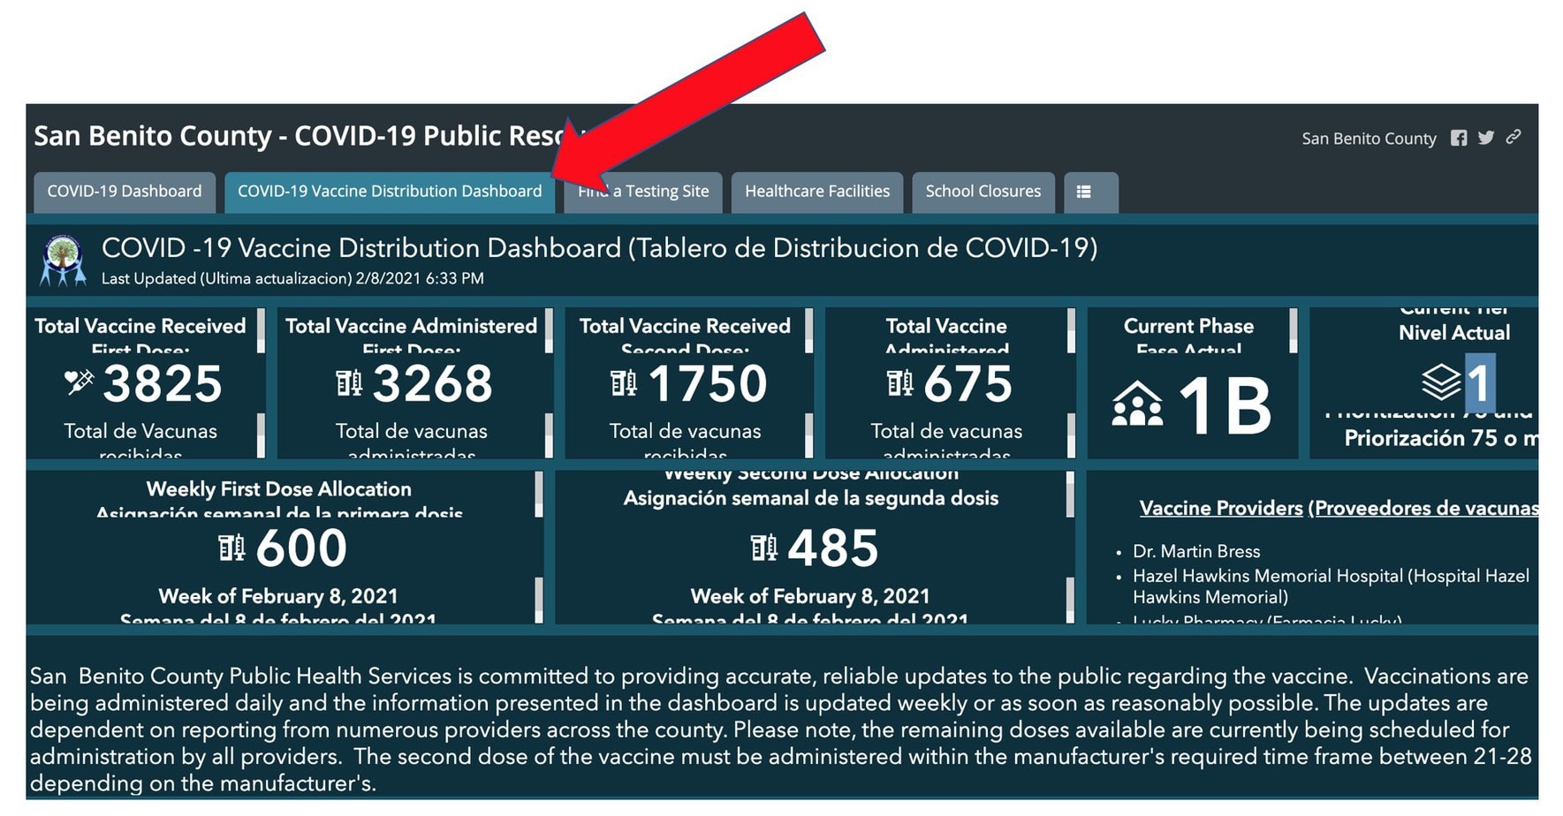This screenshot has width=1563, height=816.
Task: Go to the School Closures tab
Action: [x=983, y=192]
